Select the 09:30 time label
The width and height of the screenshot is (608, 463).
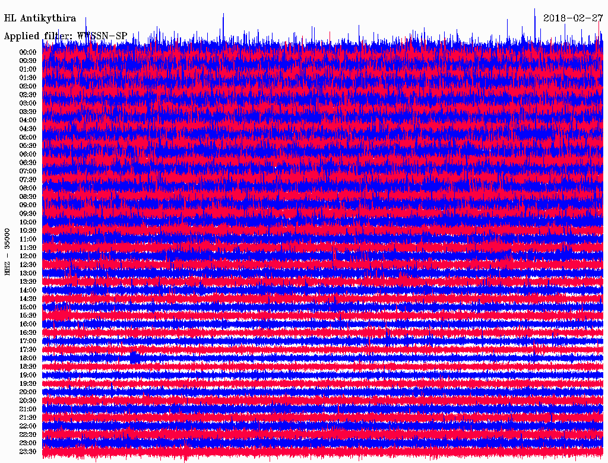(x=28, y=214)
